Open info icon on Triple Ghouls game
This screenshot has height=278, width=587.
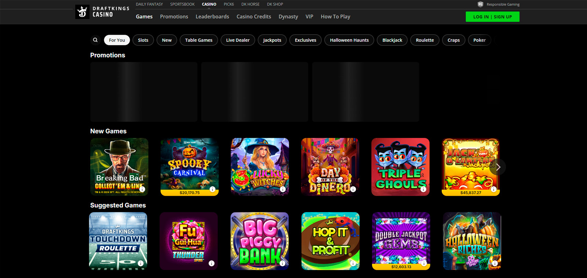[x=423, y=189]
